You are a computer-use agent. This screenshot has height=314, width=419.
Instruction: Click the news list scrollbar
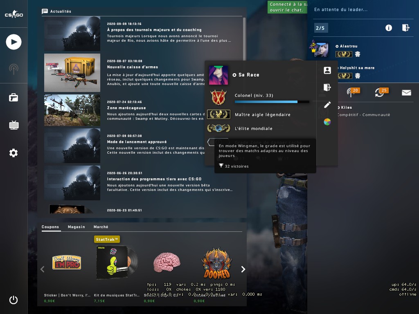(x=244, y=39)
